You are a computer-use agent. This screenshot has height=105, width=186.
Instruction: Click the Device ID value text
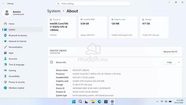pyautogui.click(x=92, y=88)
